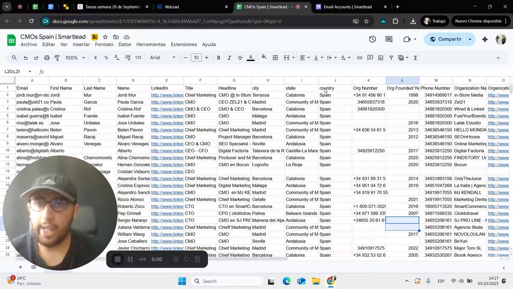Open the Extensiones menu

click(184, 45)
